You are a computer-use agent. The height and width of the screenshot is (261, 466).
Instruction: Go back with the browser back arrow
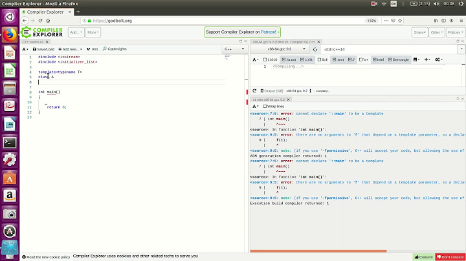tap(25, 21)
